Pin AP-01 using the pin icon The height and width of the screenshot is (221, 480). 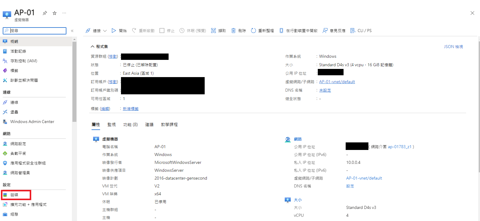coord(45,13)
